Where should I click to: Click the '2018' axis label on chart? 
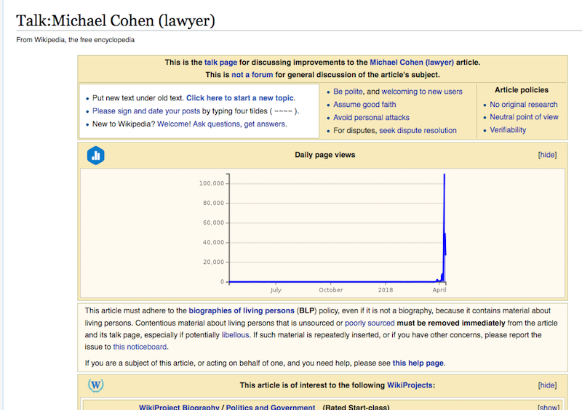[386, 290]
